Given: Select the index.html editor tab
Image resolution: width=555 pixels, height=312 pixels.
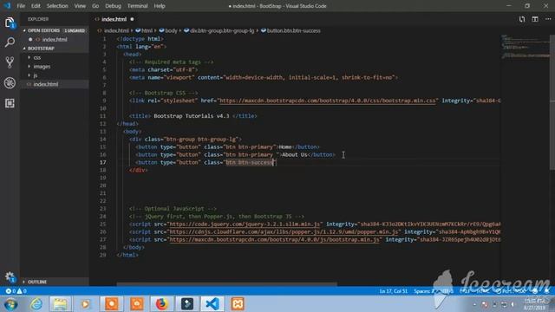Looking at the screenshot, I should pos(114,19).
